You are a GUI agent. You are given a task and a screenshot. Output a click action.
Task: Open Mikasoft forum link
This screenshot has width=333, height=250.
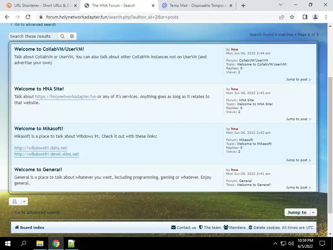[246, 140]
